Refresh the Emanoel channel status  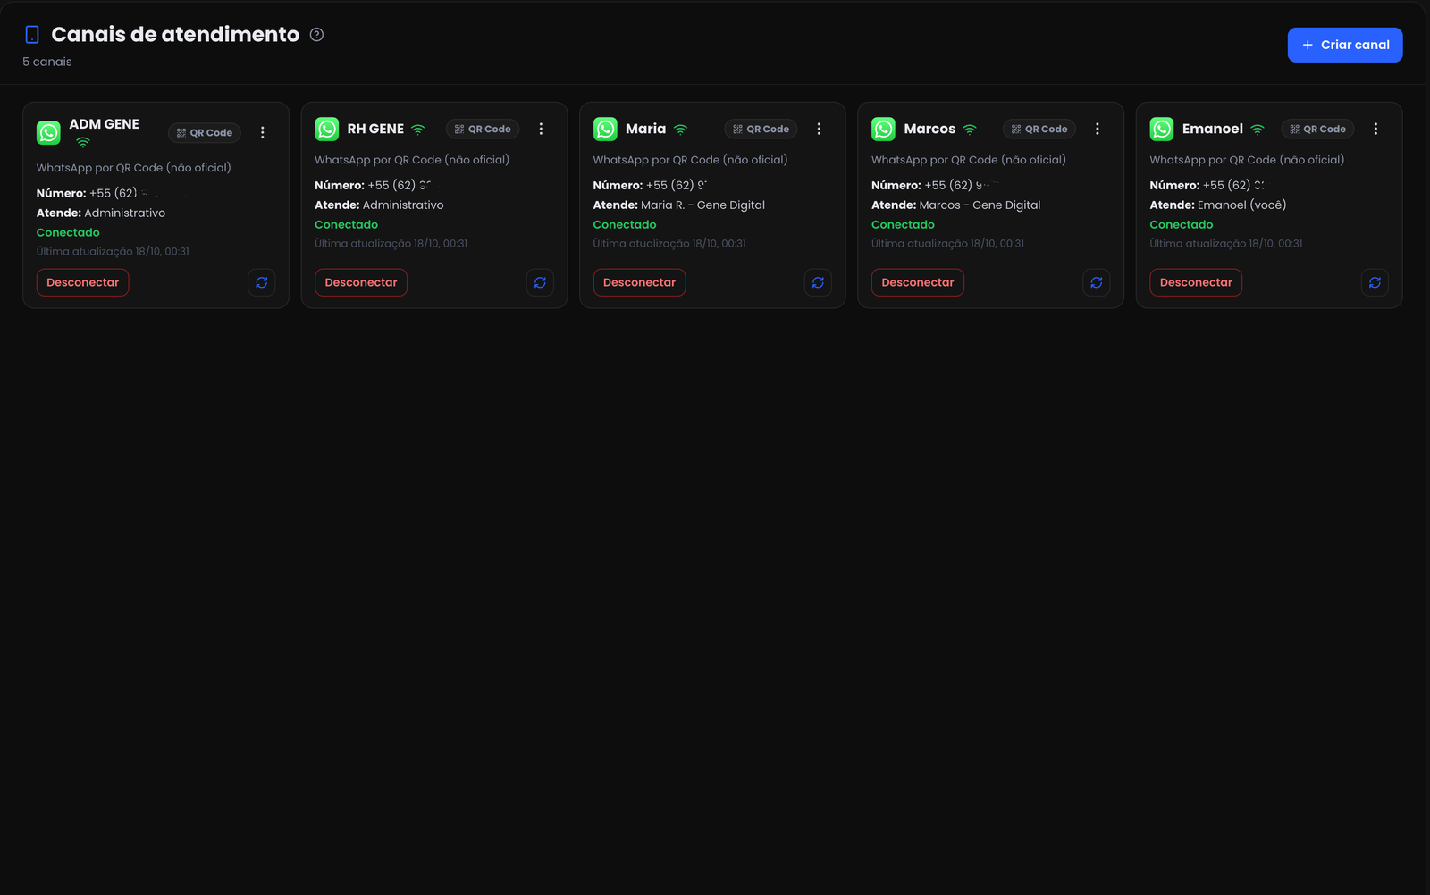click(1375, 282)
